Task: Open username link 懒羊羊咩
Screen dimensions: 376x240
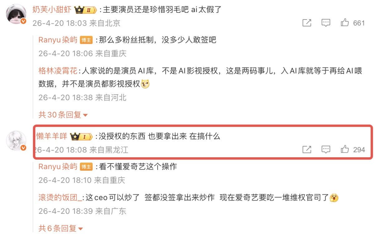Action: coord(52,136)
